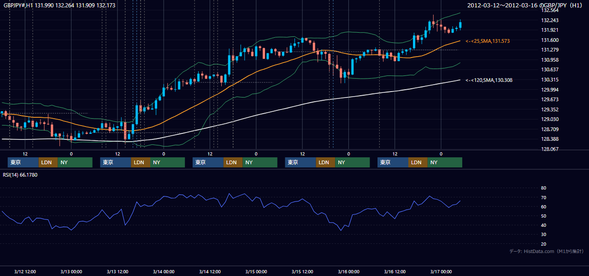Select the 131.921 price level label

tap(549, 30)
